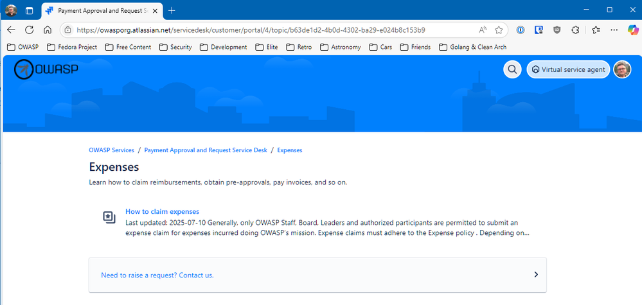Open the OWASP bookmarks folder
642x305 pixels.
click(x=23, y=47)
